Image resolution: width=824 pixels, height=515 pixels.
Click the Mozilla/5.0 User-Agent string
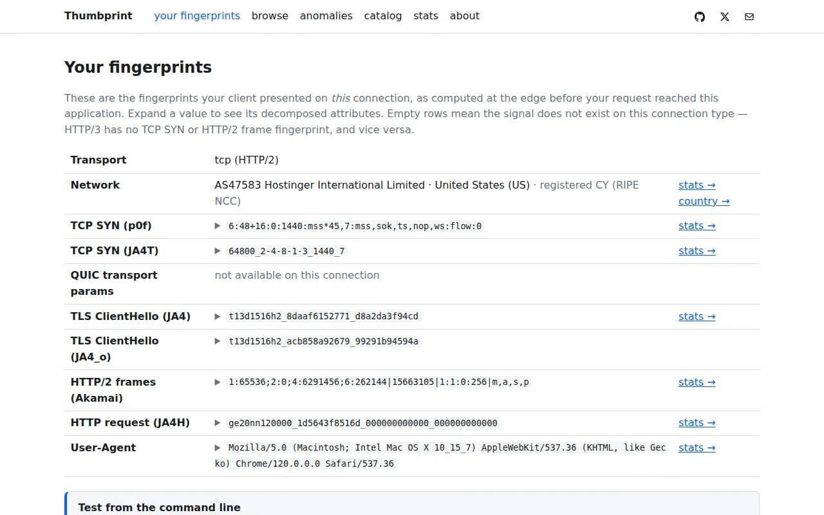click(441, 455)
